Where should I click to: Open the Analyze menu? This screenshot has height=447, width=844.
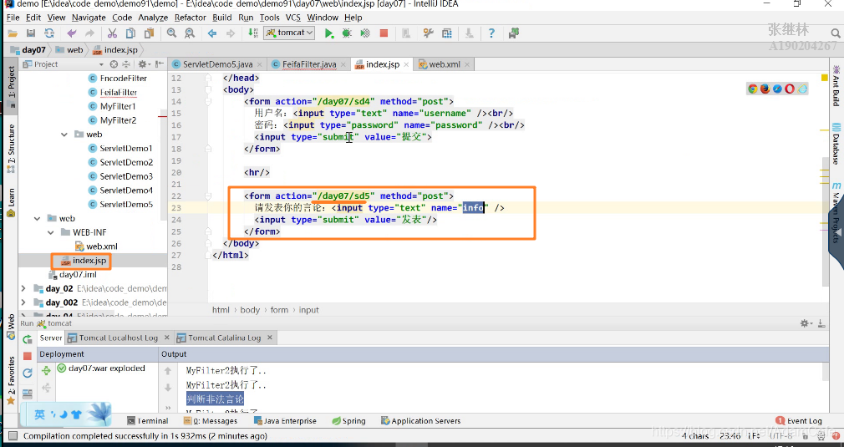point(153,18)
